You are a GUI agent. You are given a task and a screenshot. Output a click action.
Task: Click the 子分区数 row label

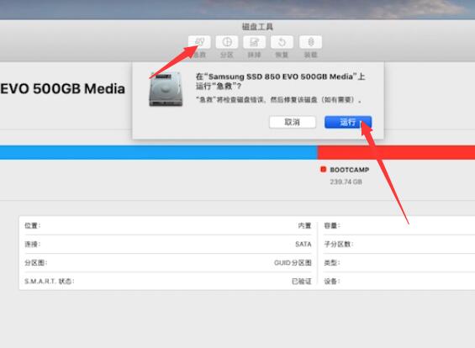point(339,244)
